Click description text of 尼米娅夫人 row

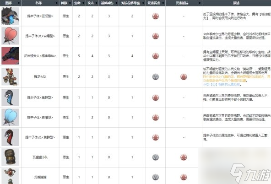tap(237, 56)
